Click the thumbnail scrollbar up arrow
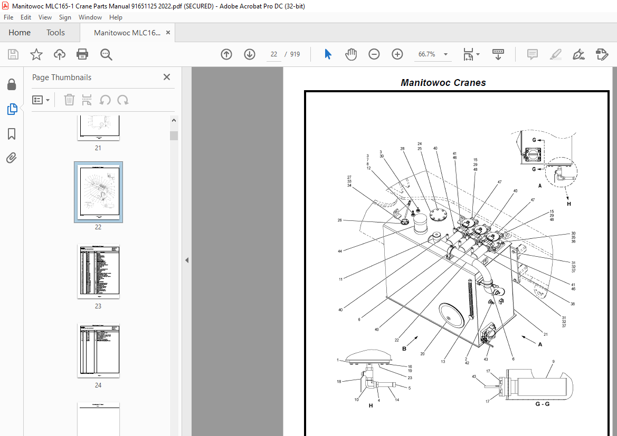 coord(174,120)
